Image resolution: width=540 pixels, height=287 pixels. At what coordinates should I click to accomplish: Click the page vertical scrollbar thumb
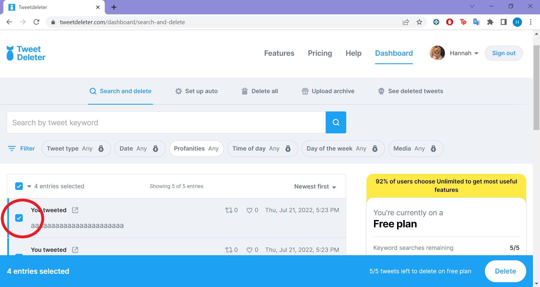(x=536, y=88)
